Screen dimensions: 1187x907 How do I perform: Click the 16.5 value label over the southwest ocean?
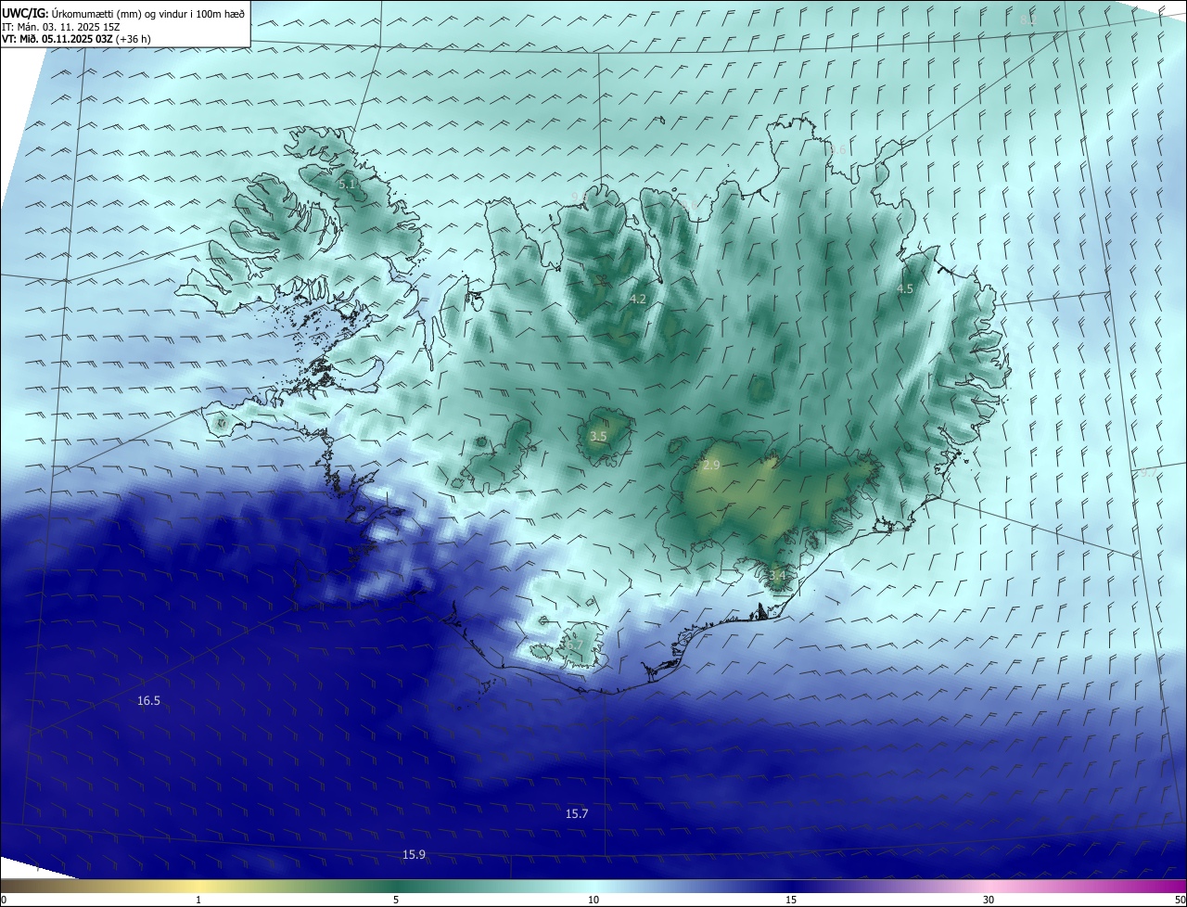[148, 701]
